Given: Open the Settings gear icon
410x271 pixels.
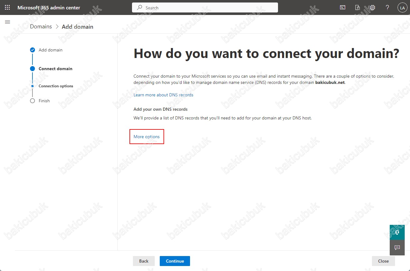Looking at the screenshot, I should click(x=372, y=7).
